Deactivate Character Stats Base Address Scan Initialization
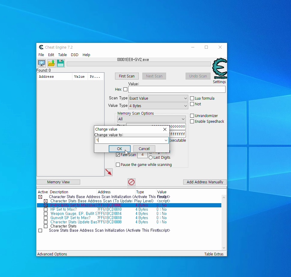The image size is (291, 277). click(40, 197)
